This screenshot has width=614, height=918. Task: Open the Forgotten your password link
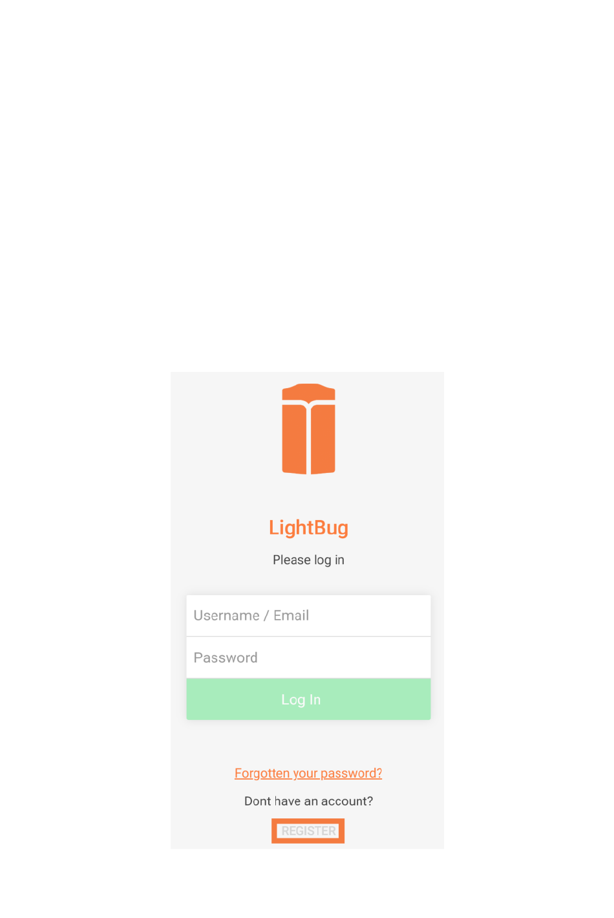coord(308,773)
